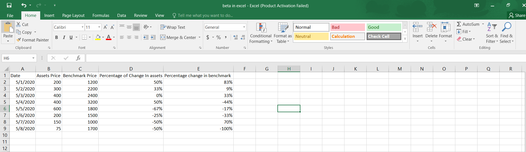
Task: Select the Format Painter brush
Action: coord(19,40)
